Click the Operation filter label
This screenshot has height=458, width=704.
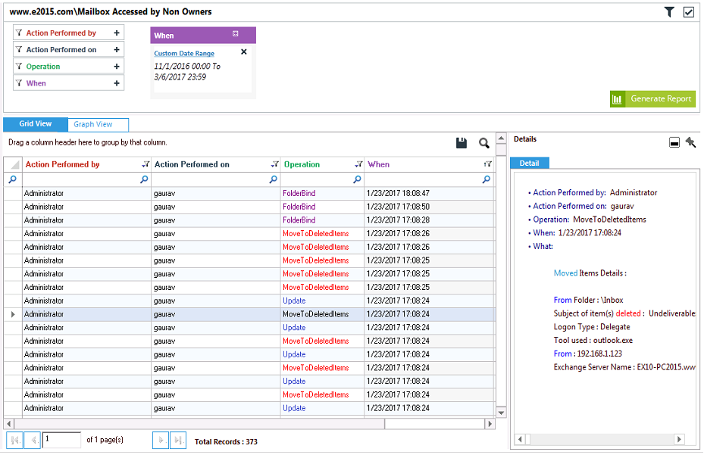43,67
